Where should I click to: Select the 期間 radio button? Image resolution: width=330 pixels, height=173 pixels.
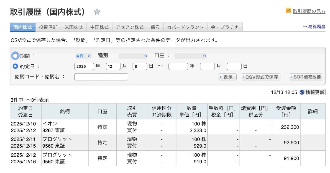coord(15,56)
